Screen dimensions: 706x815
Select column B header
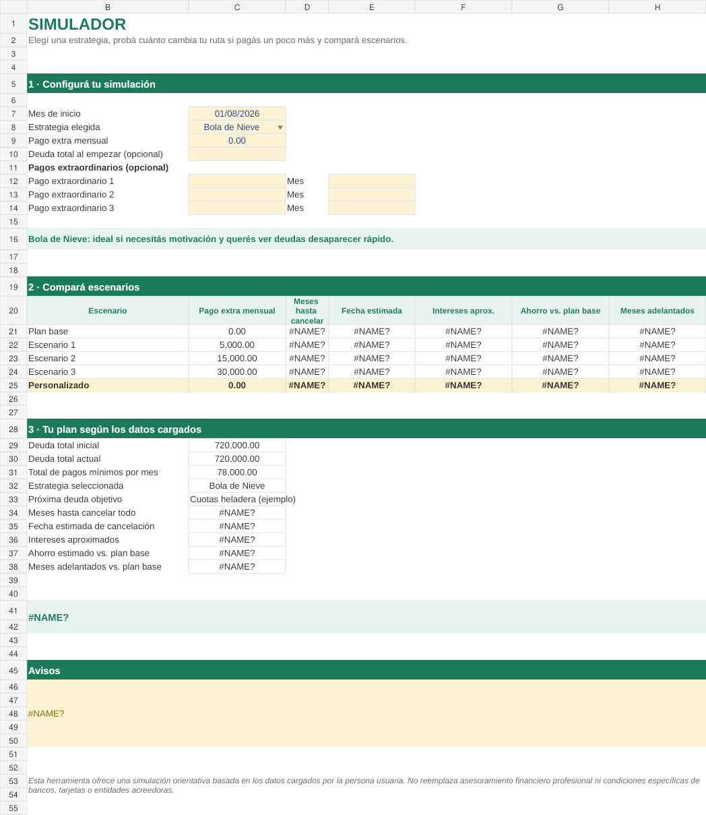[108, 7]
